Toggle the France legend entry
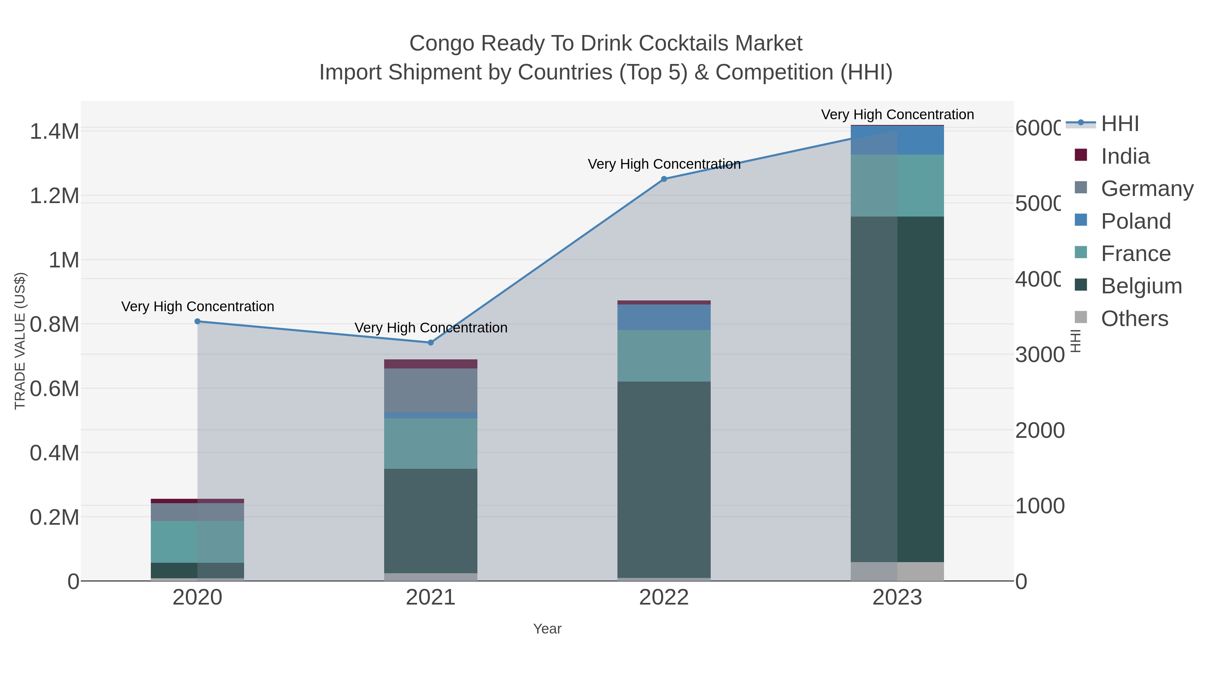This screenshot has width=1212, height=682. (x=1122, y=254)
